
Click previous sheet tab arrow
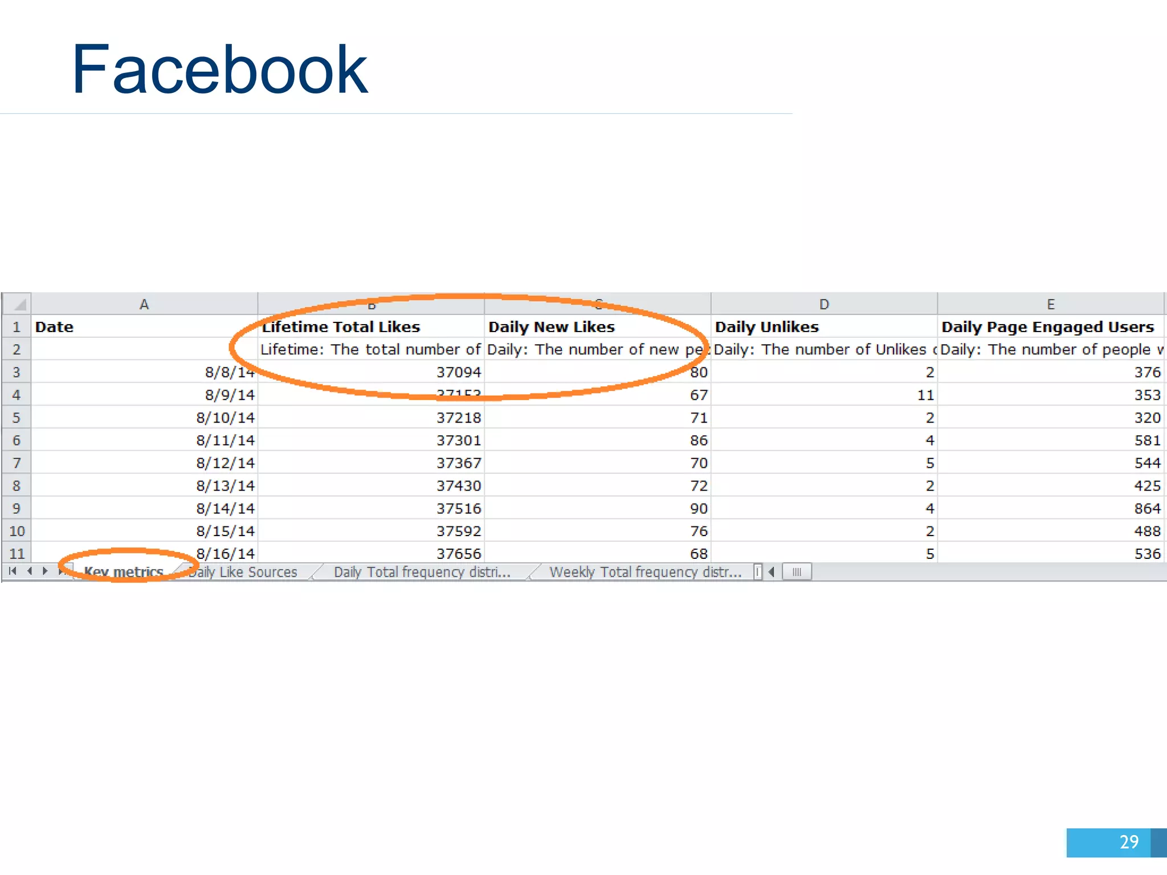tap(30, 571)
